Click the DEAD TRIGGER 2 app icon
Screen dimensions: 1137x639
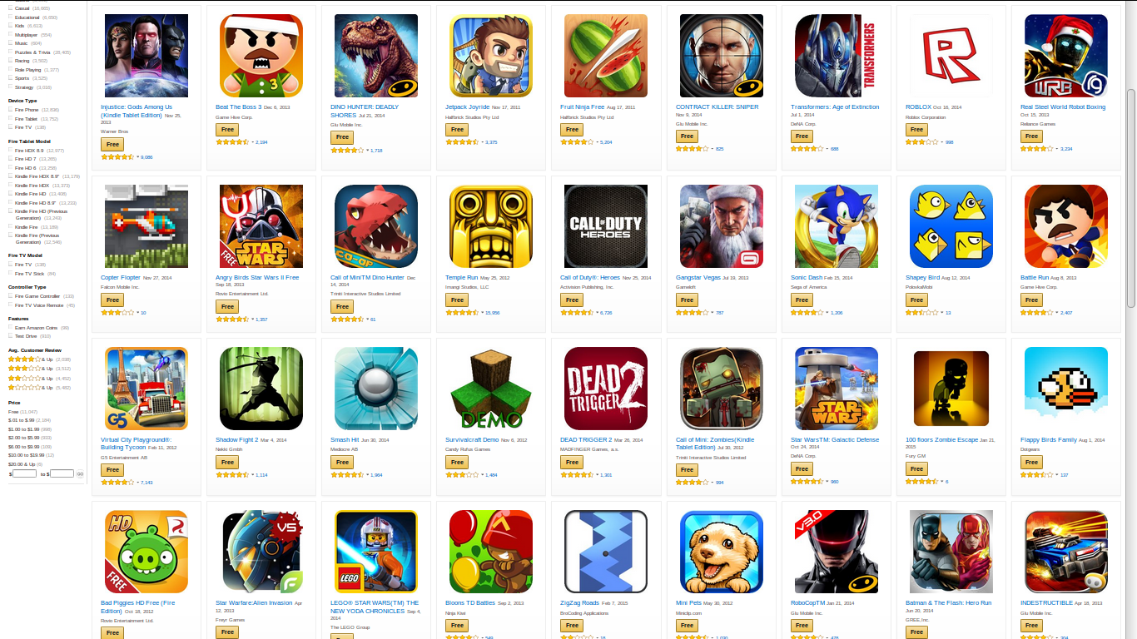(x=606, y=389)
